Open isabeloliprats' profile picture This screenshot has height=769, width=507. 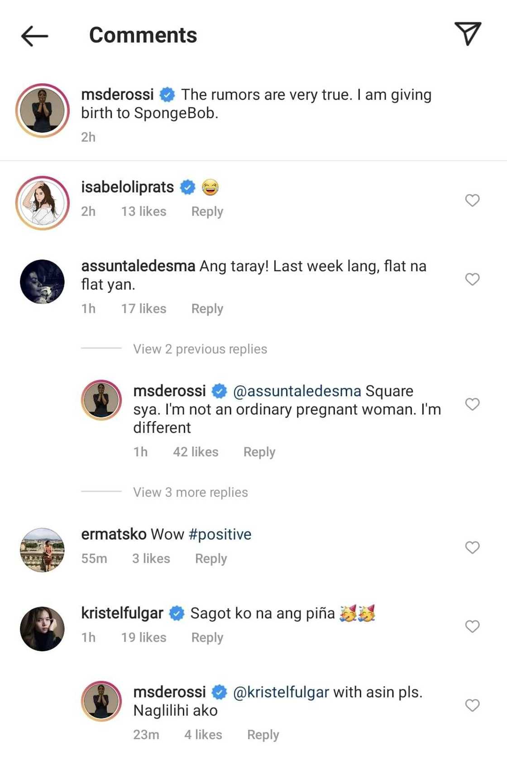tap(43, 203)
